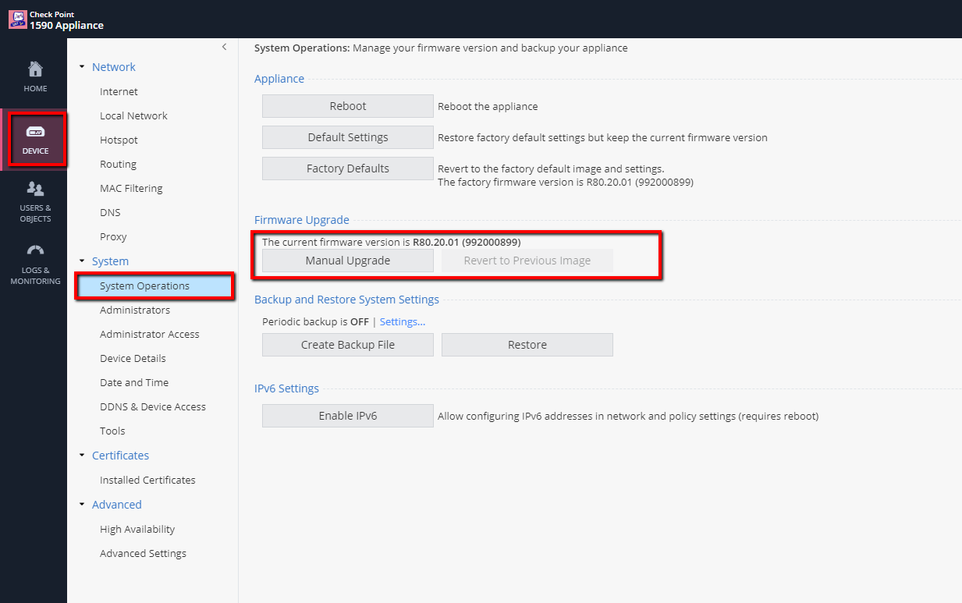Click Factory Defaults
The image size is (962, 603).
[347, 168]
